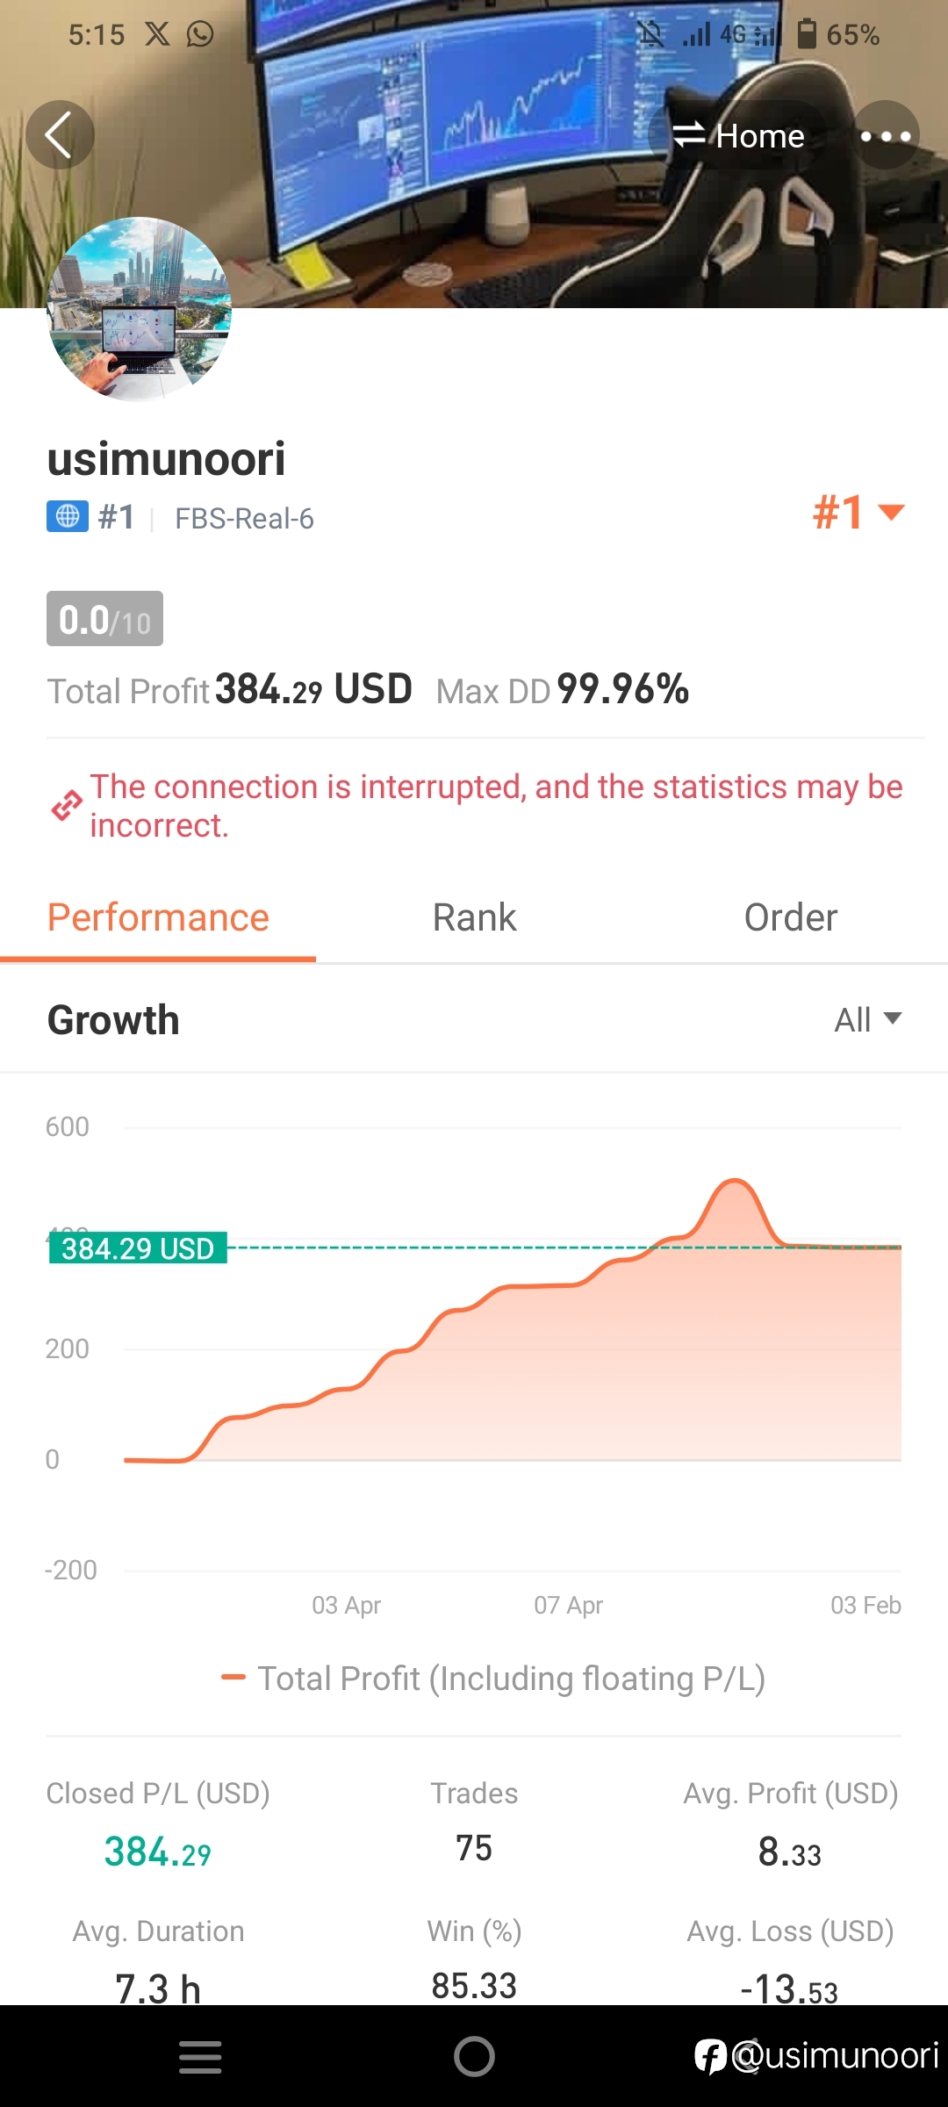
Task: Tap the Android home circle button
Action: [x=474, y=2057]
